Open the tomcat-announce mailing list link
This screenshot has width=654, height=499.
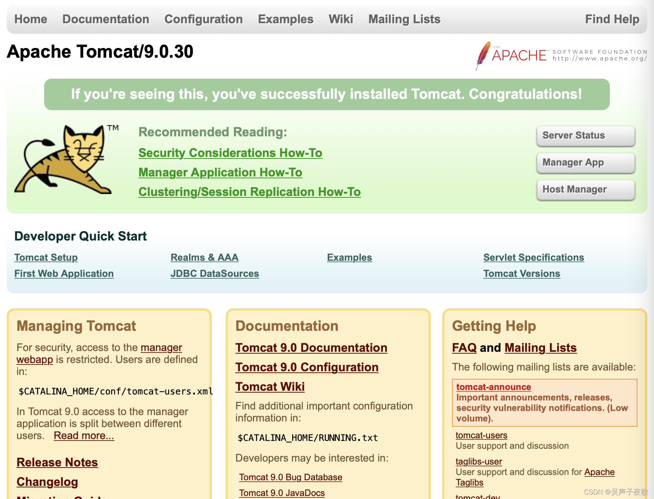click(x=493, y=387)
